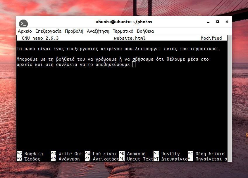Click the ^K Αποκοπή shortcut hint
248x178 pixels.
pyautogui.click(x=132, y=154)
